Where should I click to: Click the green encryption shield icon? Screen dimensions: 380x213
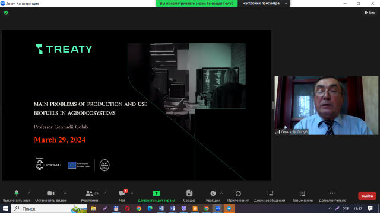pyautogui.click(x=6, y=13)
